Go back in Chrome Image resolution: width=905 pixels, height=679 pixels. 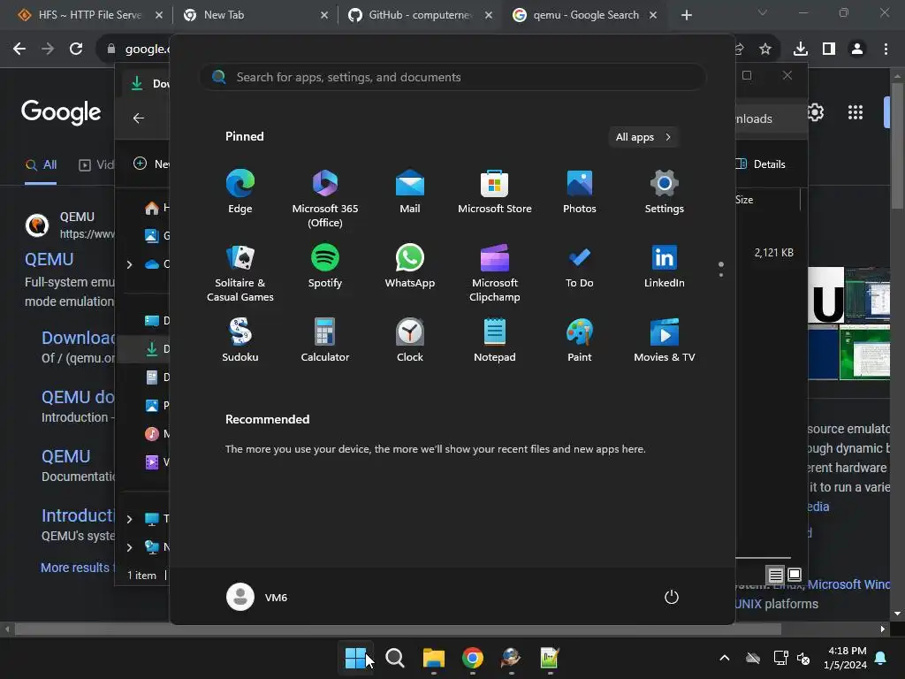pyautogui.click(x=19, y=50)
